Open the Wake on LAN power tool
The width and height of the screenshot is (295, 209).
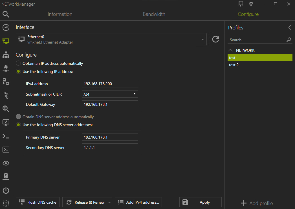point(6,190)
